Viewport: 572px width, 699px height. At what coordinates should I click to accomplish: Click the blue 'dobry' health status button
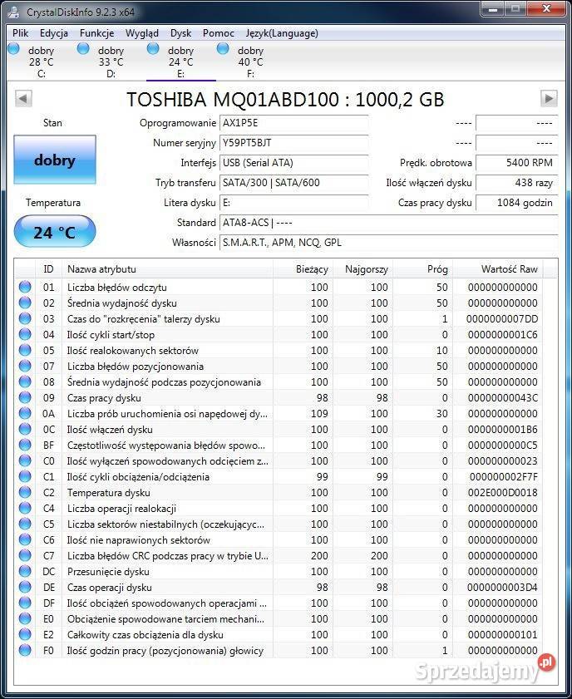tap(55, 160)
